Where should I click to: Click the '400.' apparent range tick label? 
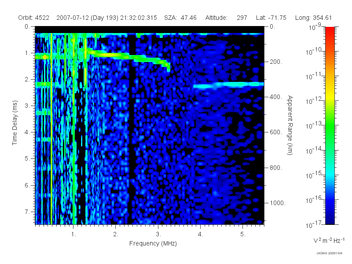(x=276, y=97)
